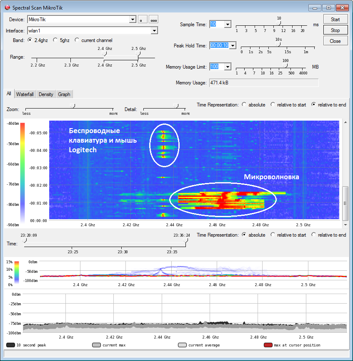Set top Time Representation to absolute

[x=244, y=105]
